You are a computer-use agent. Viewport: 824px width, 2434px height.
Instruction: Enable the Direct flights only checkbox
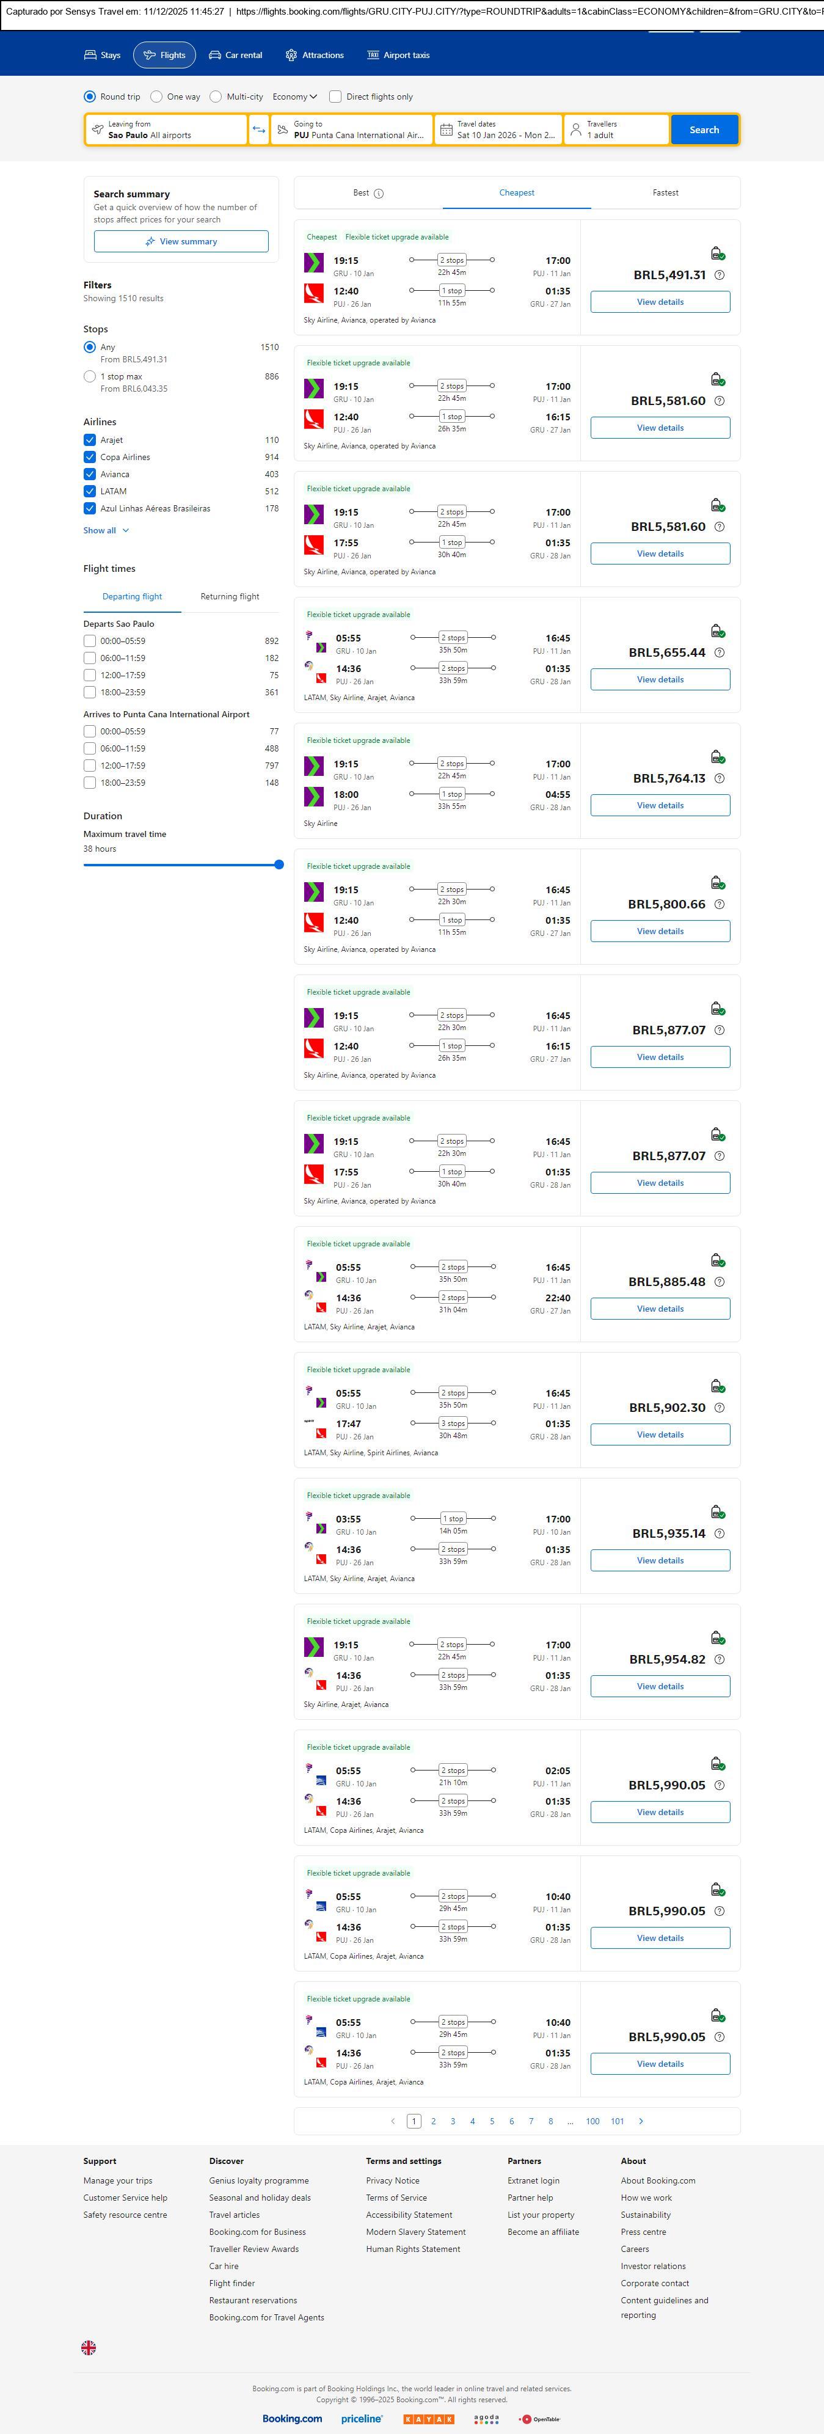335,97
